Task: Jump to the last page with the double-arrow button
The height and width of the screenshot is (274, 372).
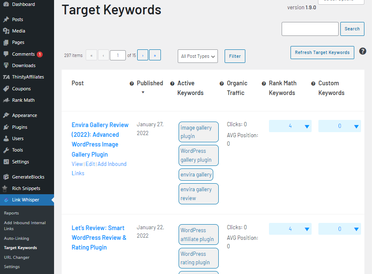Action: coord(155,55)
